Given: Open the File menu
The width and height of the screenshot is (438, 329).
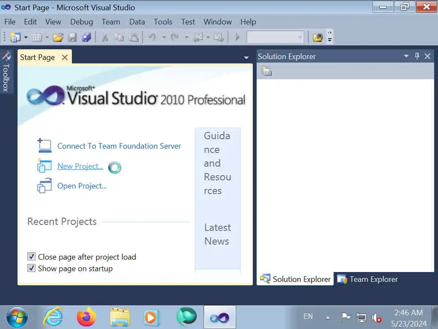Looking at the screenshot, I should tap(10, 22).
